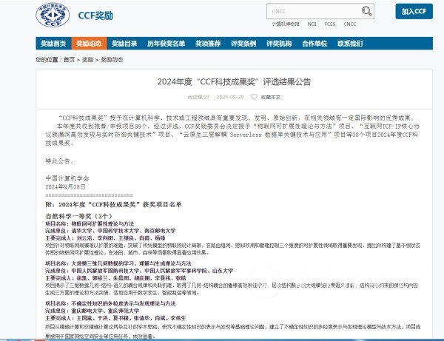This screenshot has width=444, height=341.
Task: Click 项目名称：大规模三维几何数据的学习 line
Action: coord(118,263)
